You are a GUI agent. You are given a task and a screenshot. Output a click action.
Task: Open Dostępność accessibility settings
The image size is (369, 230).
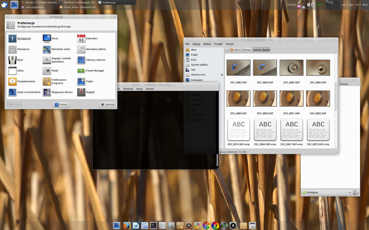(19, 38)
